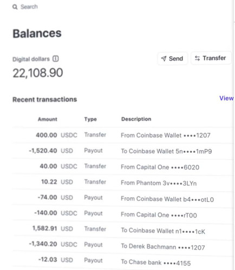This screenshot has height=270, width=235.
Task: Open the View link for transactions
Action: point(226,98)
